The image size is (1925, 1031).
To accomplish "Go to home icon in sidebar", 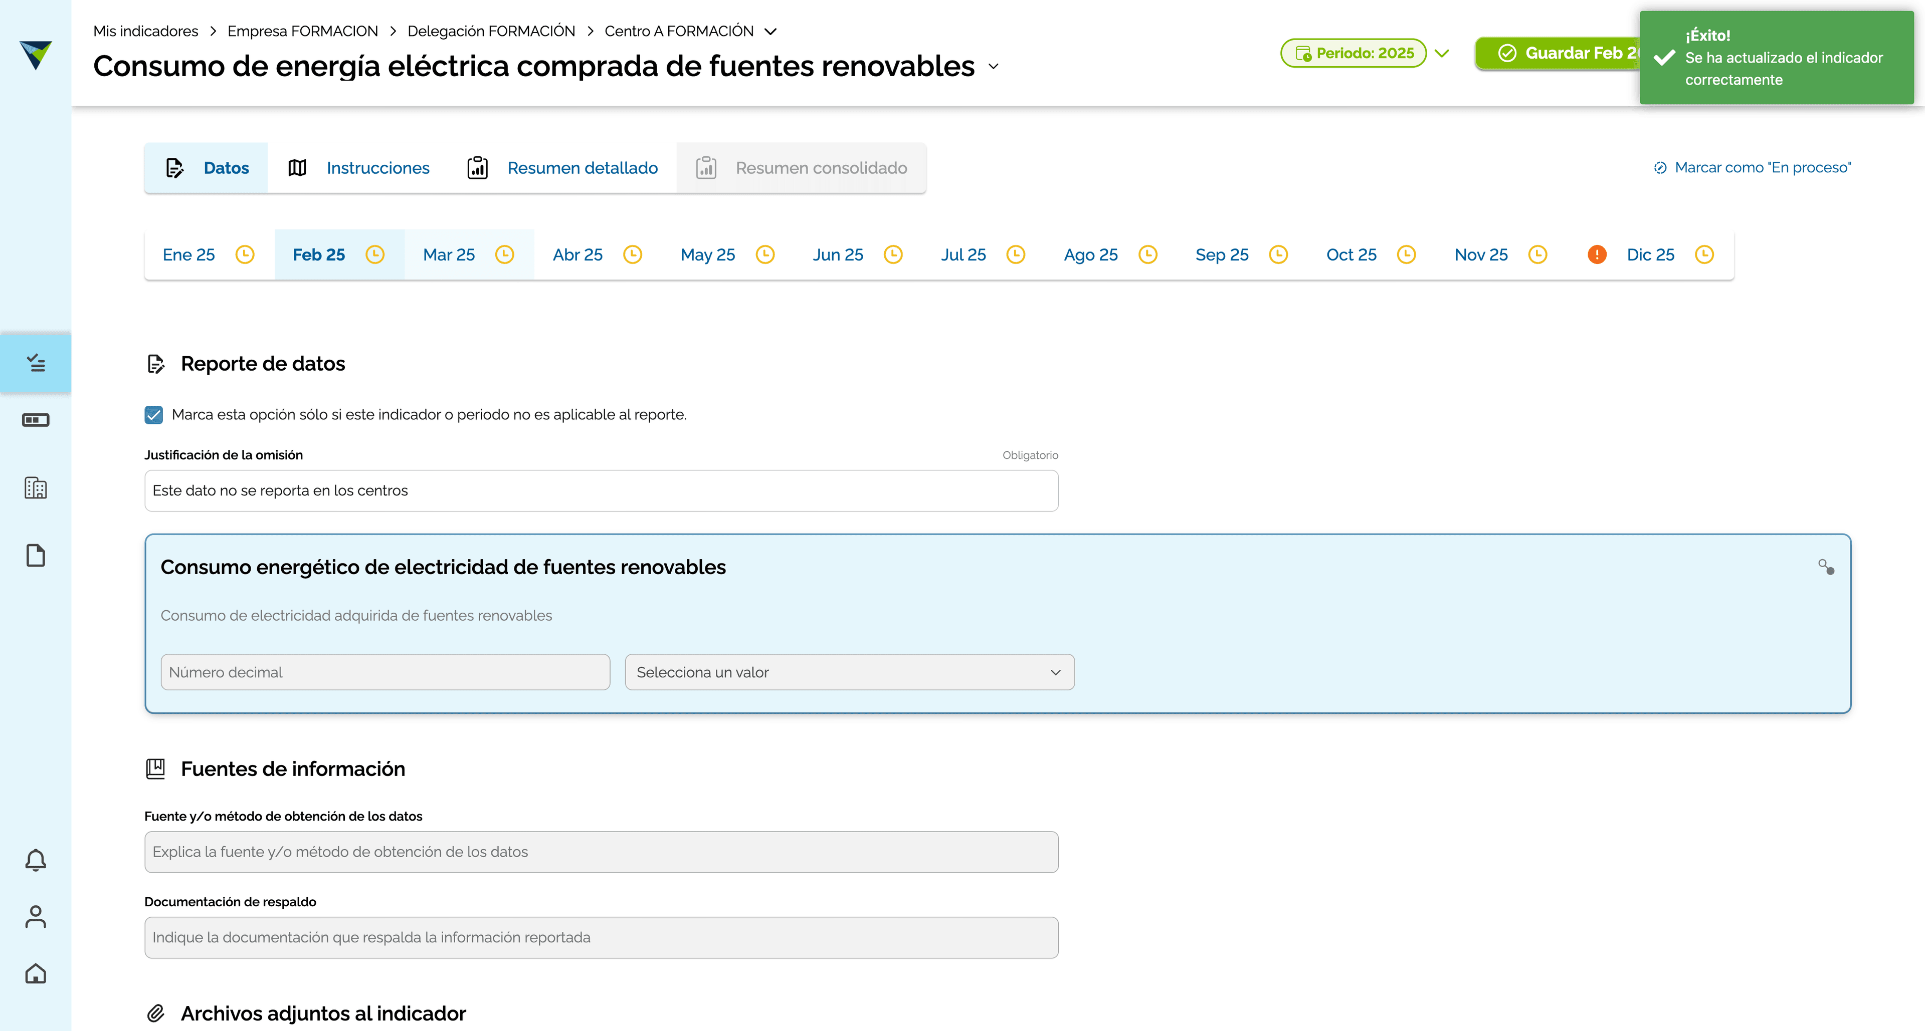I will (36, 973).
